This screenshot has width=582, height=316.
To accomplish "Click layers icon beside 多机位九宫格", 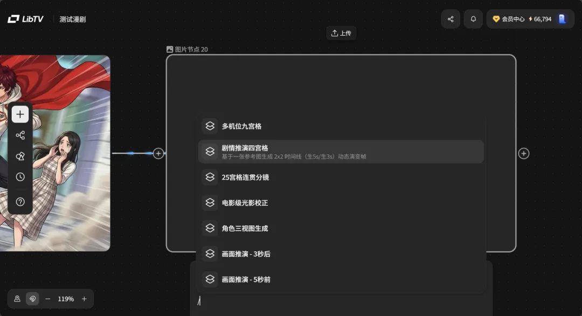I will tap(210, 126).
